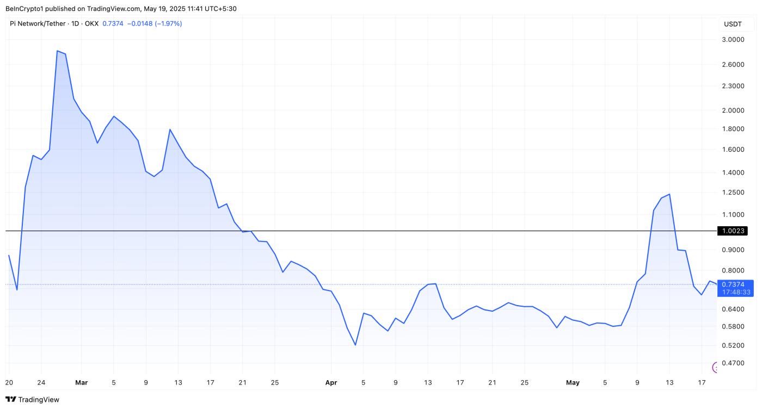
Task: Expand the May label on the date axis
Action: pos(573,382)
